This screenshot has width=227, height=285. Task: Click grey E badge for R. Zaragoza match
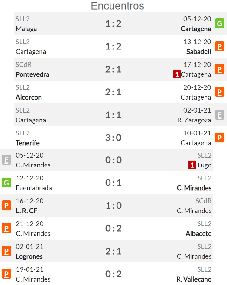tap(219, 115)
